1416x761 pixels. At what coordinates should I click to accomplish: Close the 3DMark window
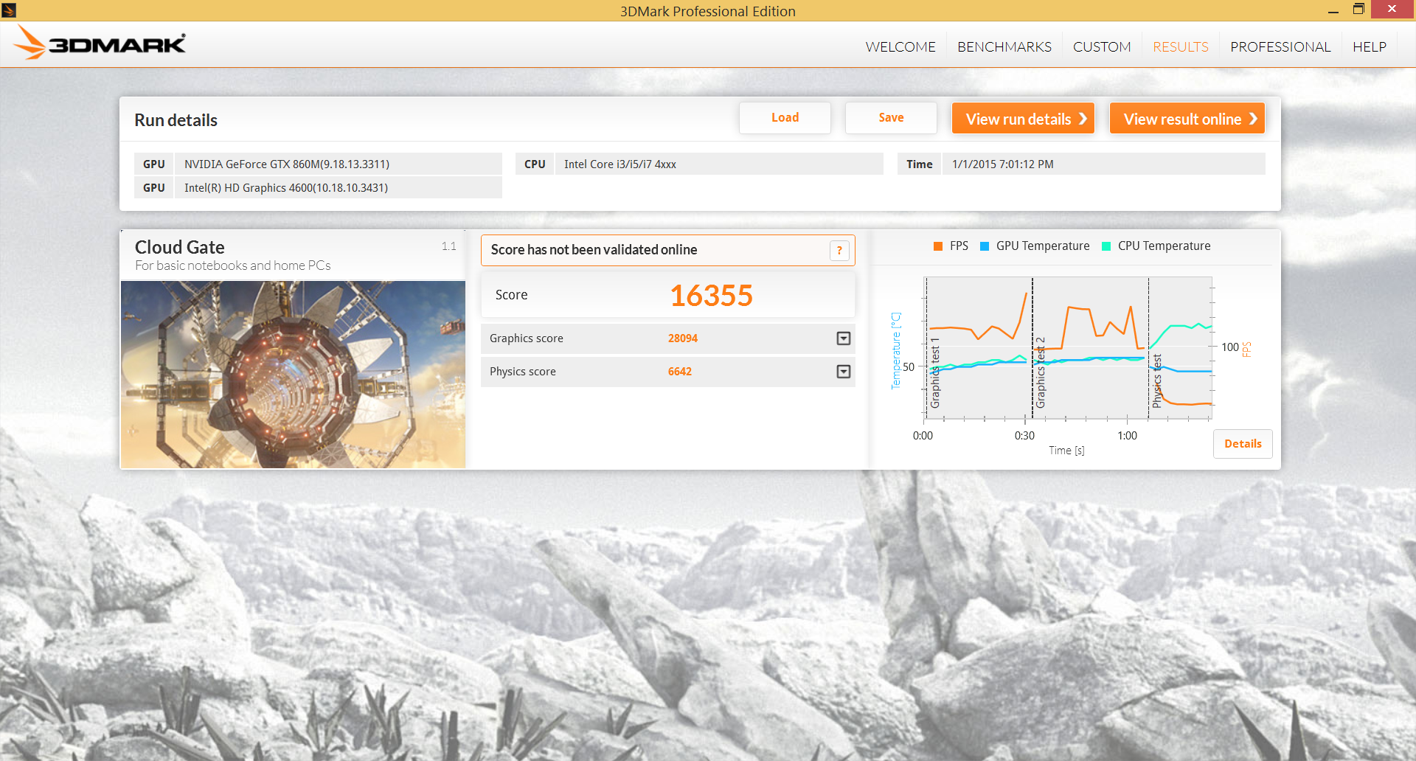[1392, 10]
